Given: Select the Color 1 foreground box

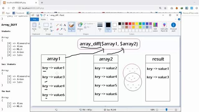Looking at the screenshot, I should pos(108,27).
